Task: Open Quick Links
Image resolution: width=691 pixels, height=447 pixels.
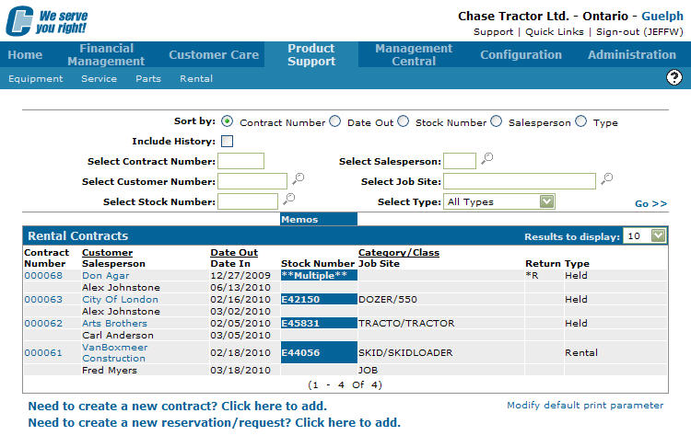Action: pos(554,32)
